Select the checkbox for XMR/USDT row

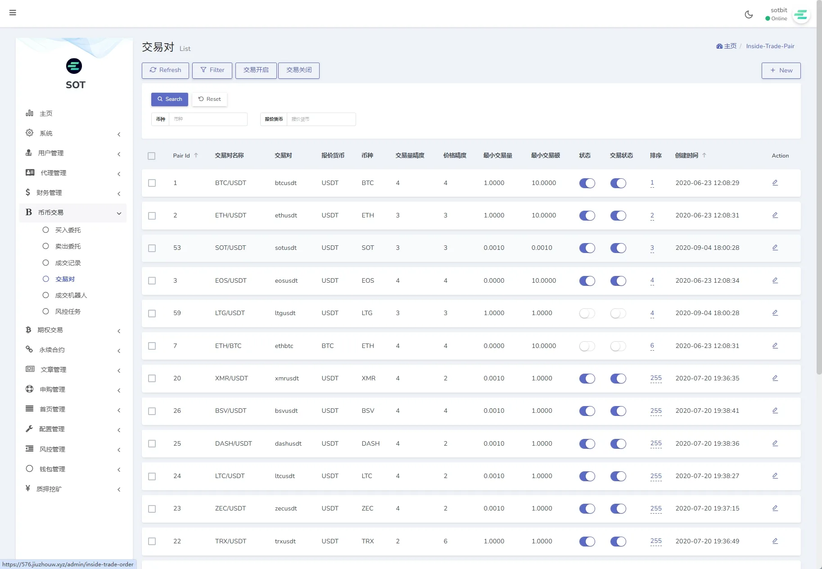click(152, 379)
